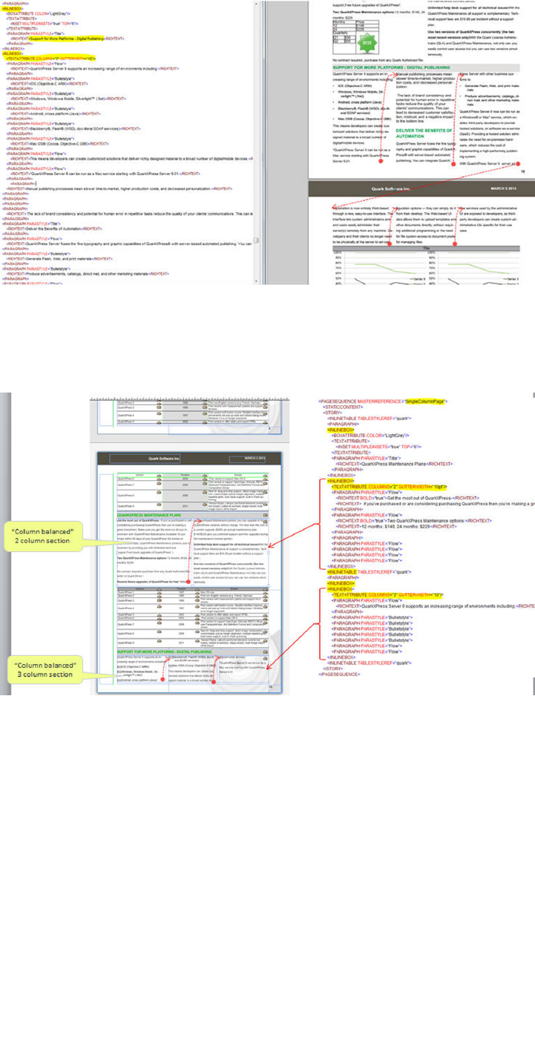Click the 'Android, cross platform (Java)' RICHTEXT line
535x1044 pixels.
(55, 114)
